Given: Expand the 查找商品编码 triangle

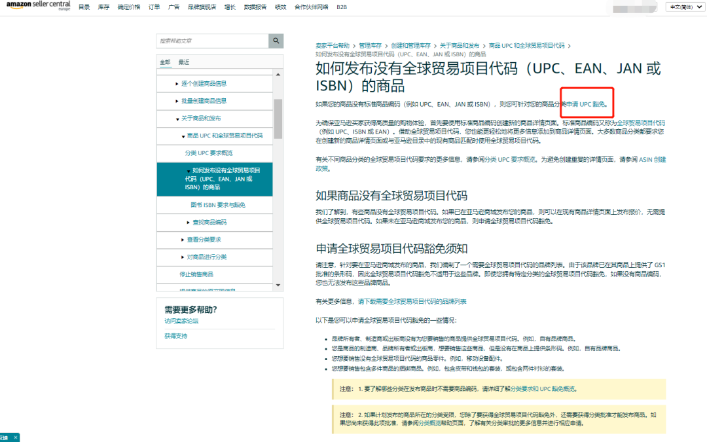Looking at the screenshot, I should pos(188,223).
